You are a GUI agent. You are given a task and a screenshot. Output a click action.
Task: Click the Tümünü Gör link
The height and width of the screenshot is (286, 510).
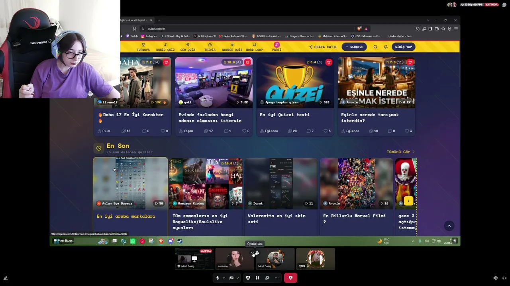click(401, 152)
